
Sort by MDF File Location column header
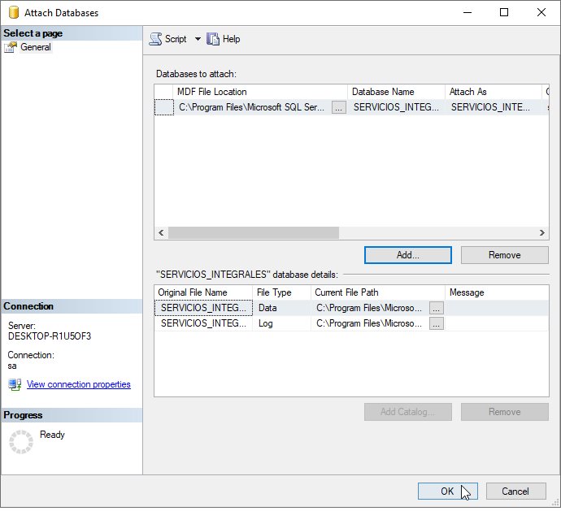pos(260,92)
